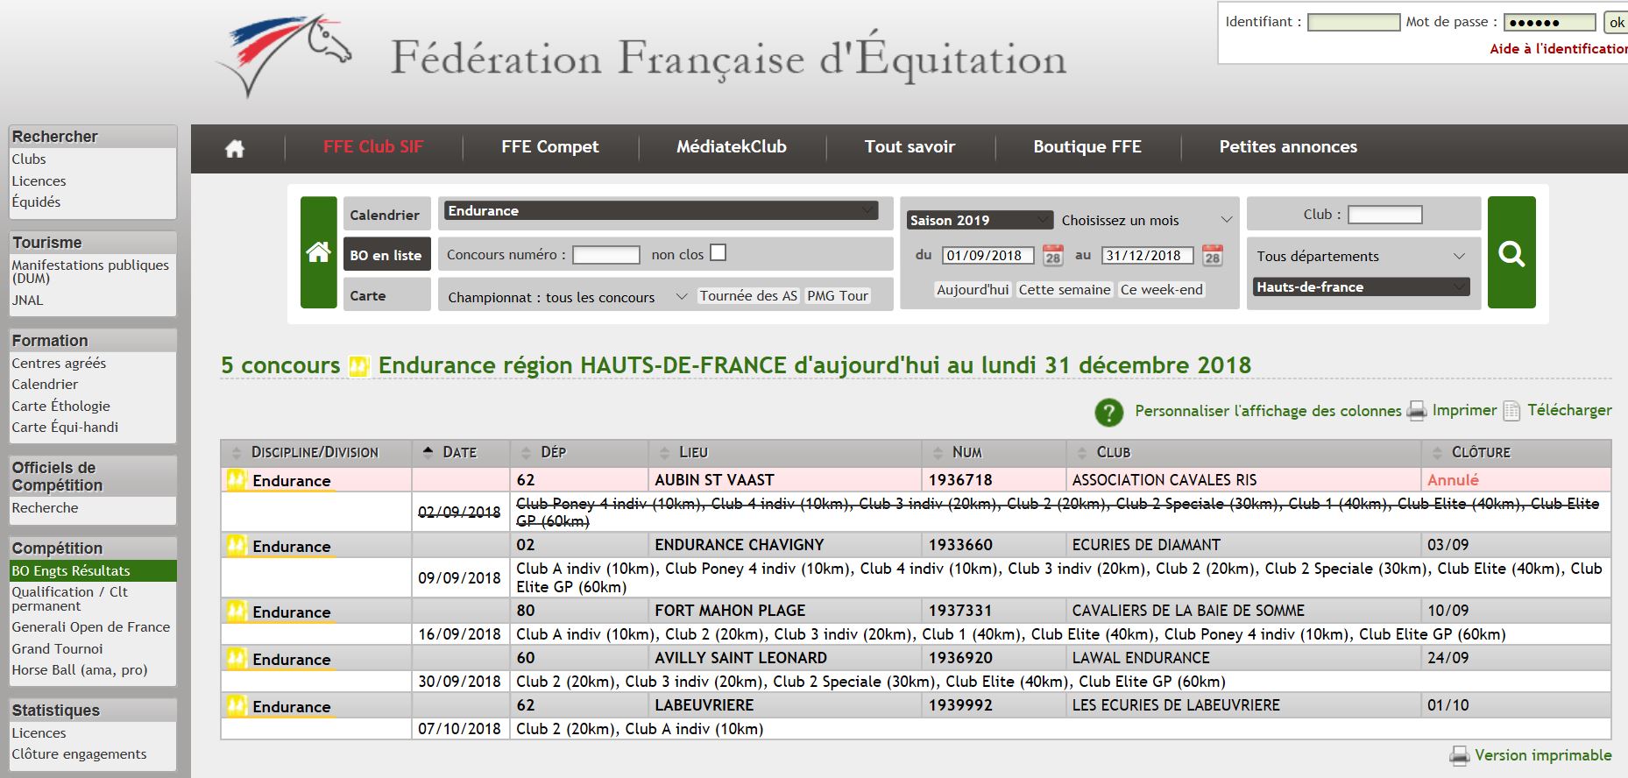Click the green question mark help icon
Image resolution: width=1628 pixels, height=778 pixels.
point(1108,412)
